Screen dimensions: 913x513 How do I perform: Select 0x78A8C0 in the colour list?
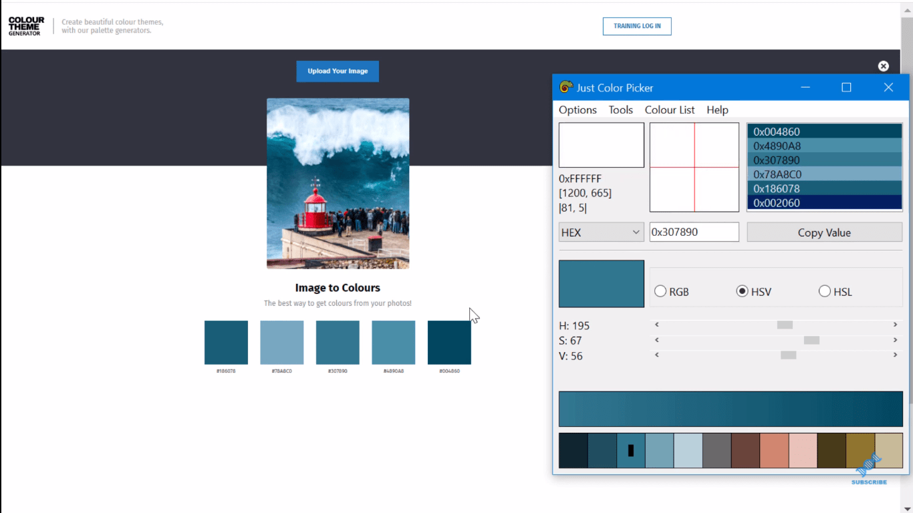tap(824, 174)
